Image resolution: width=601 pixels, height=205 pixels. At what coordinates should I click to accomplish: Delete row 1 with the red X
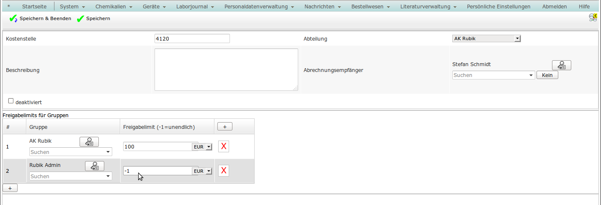[x=224, y=146]
